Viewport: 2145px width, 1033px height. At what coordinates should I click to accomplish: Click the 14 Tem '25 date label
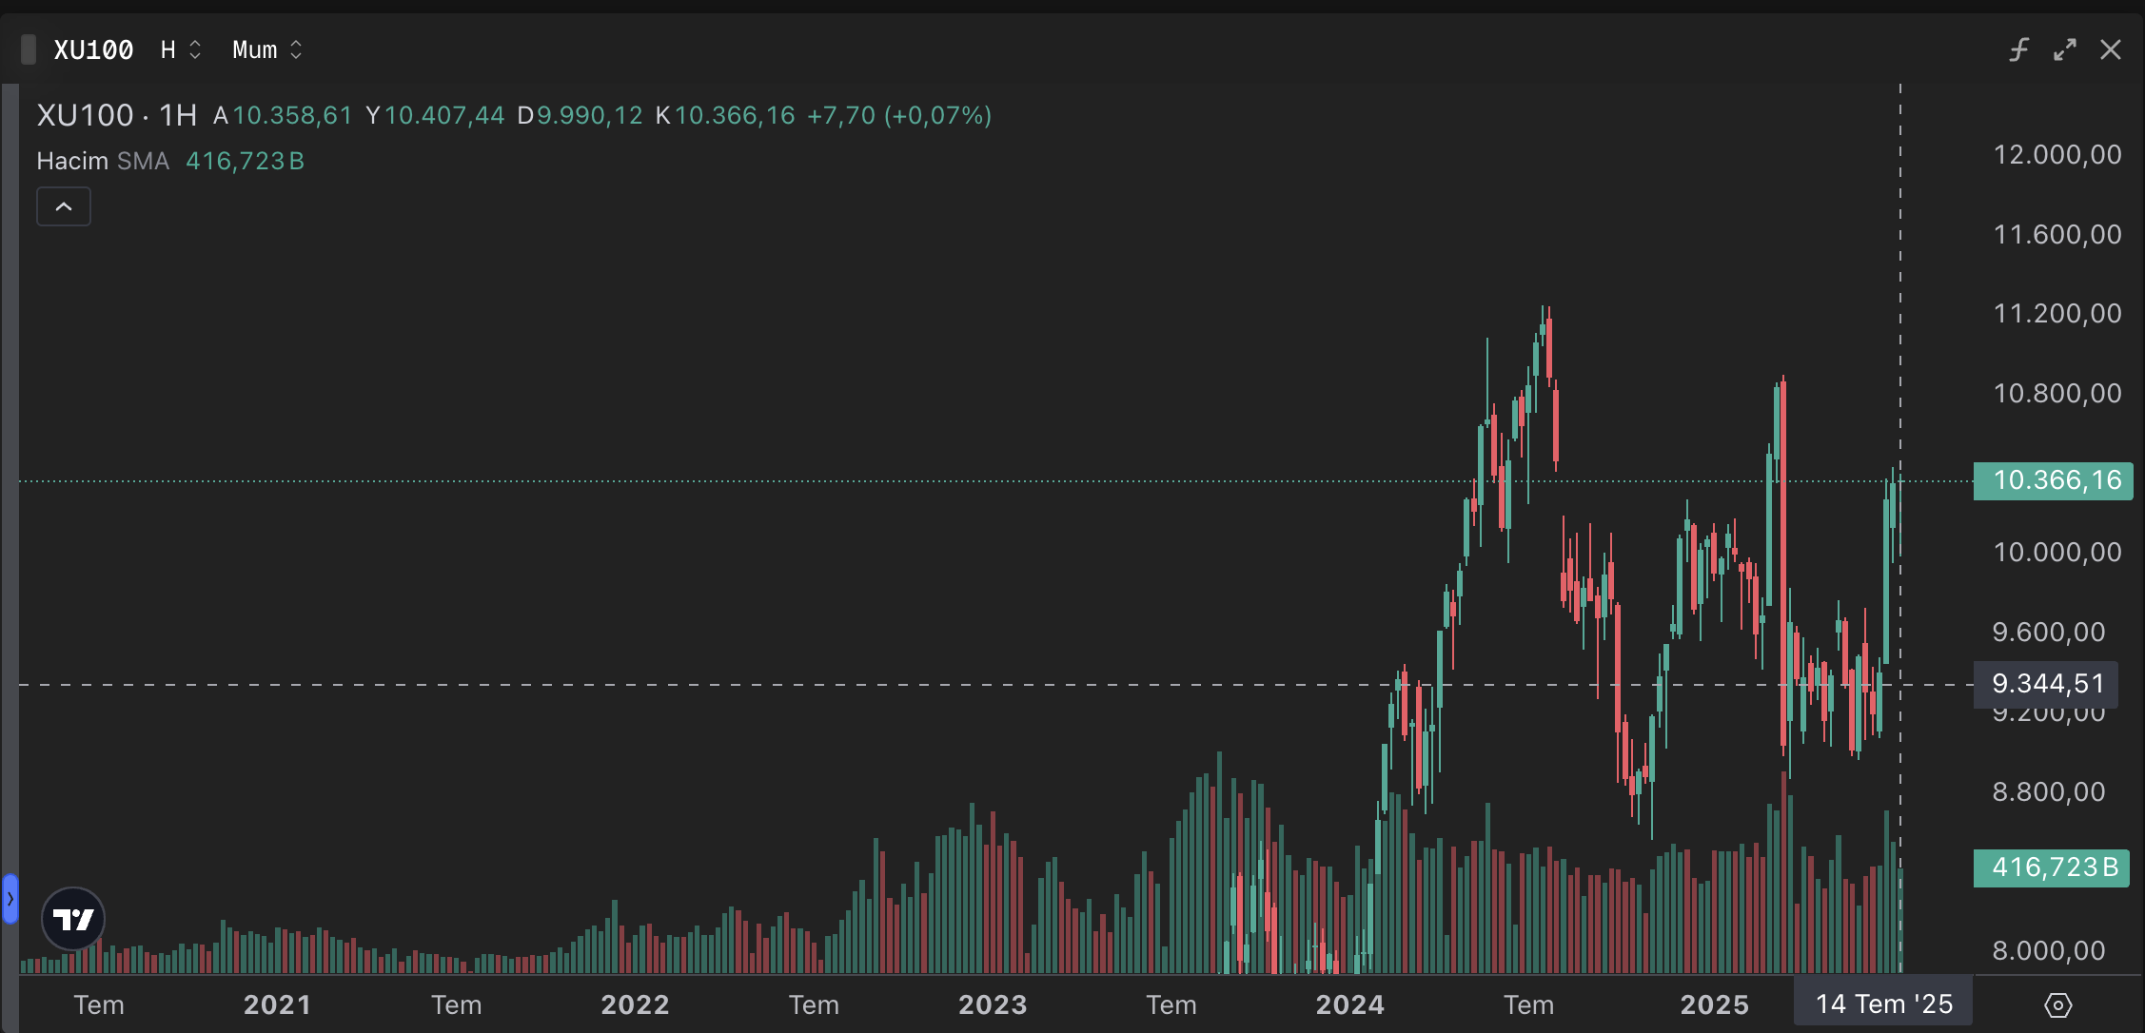pyautogui.click(x=1882, y=1004)
